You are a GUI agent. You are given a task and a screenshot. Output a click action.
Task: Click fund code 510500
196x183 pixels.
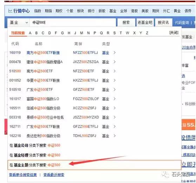pos(15,71)
